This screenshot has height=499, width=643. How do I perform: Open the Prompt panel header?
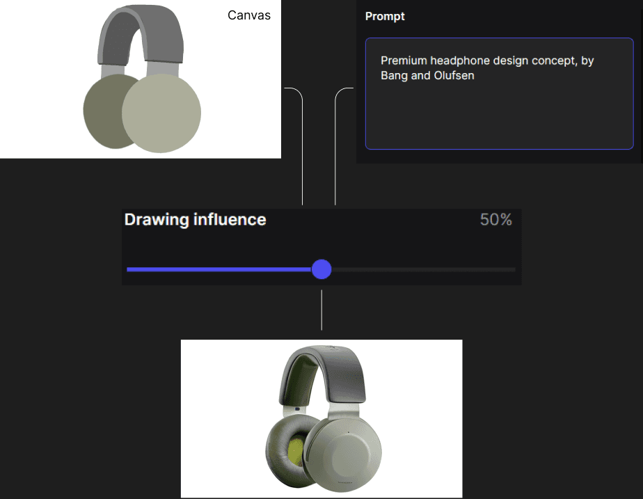pos(385,16)
